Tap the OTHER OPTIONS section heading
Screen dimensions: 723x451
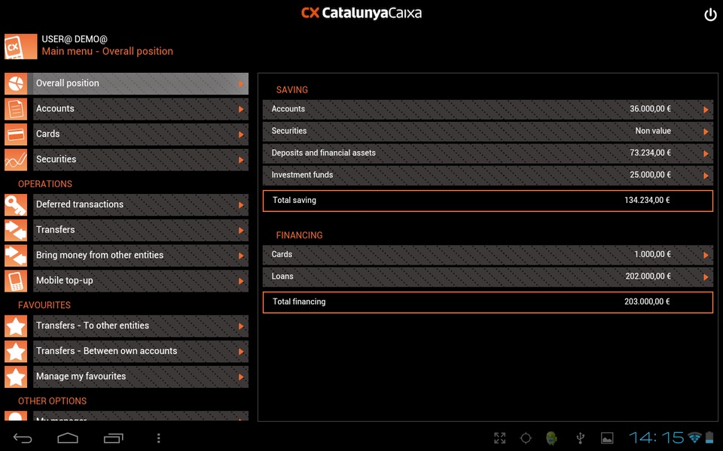coord(52,401)
